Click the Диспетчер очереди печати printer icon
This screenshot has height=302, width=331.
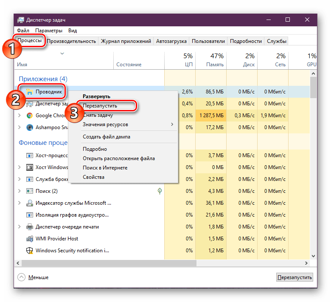pyautogui.click(x=30, y=227)
